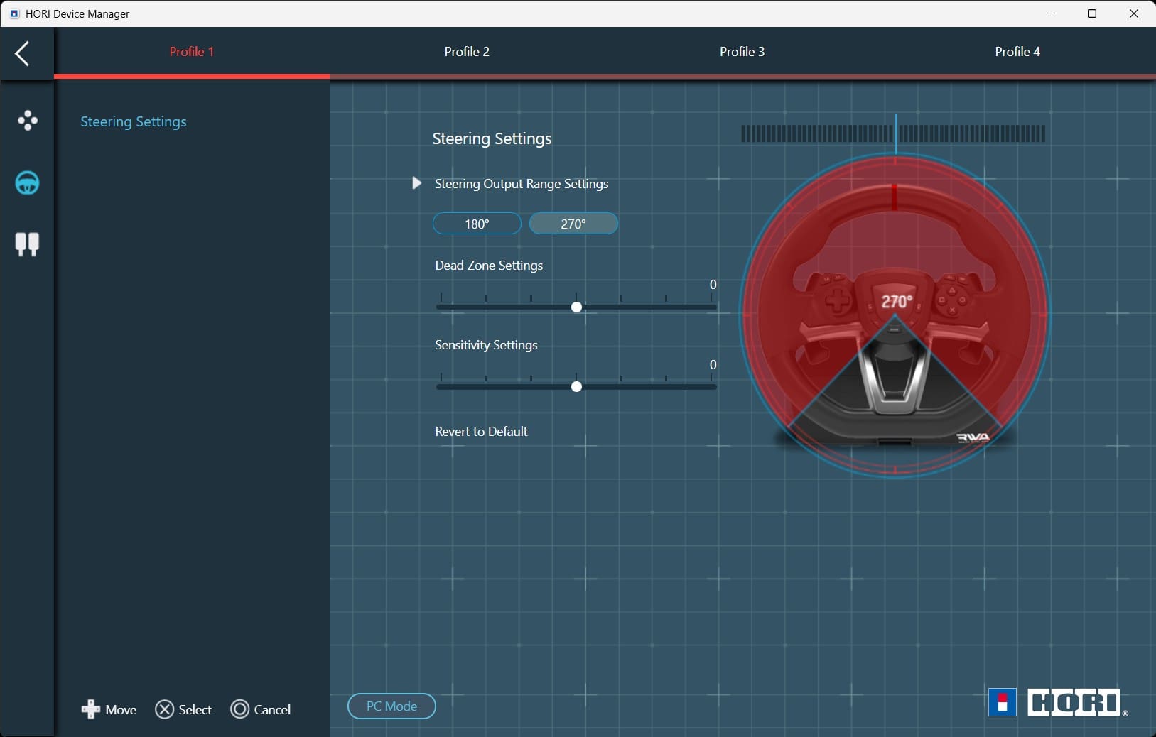Screen dimensions: 1156x737
Task: Toggle the PC Mode button
Action: click(x=391, y=706)
